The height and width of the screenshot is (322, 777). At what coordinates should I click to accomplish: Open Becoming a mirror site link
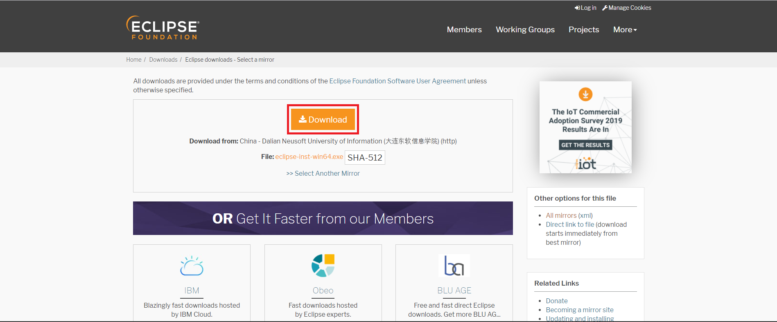click(579, 310)
